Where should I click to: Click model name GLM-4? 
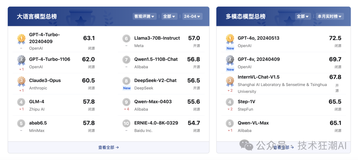click(x=37, y=102)
